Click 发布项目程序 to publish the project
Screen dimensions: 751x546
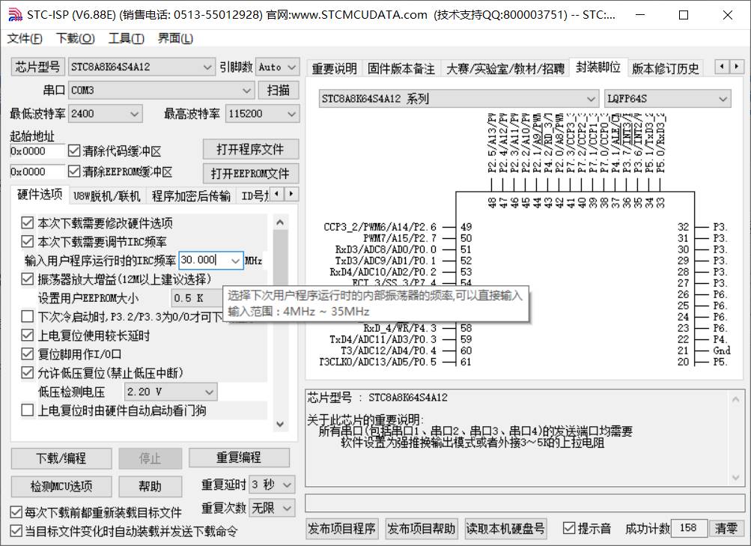coord(342,528)
